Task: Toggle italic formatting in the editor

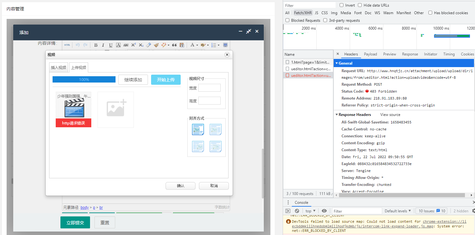Action: point(103,45)
